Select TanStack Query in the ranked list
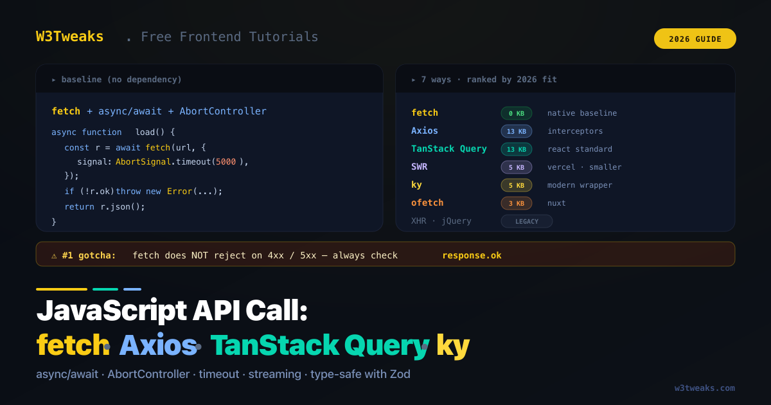 (449, 148)
